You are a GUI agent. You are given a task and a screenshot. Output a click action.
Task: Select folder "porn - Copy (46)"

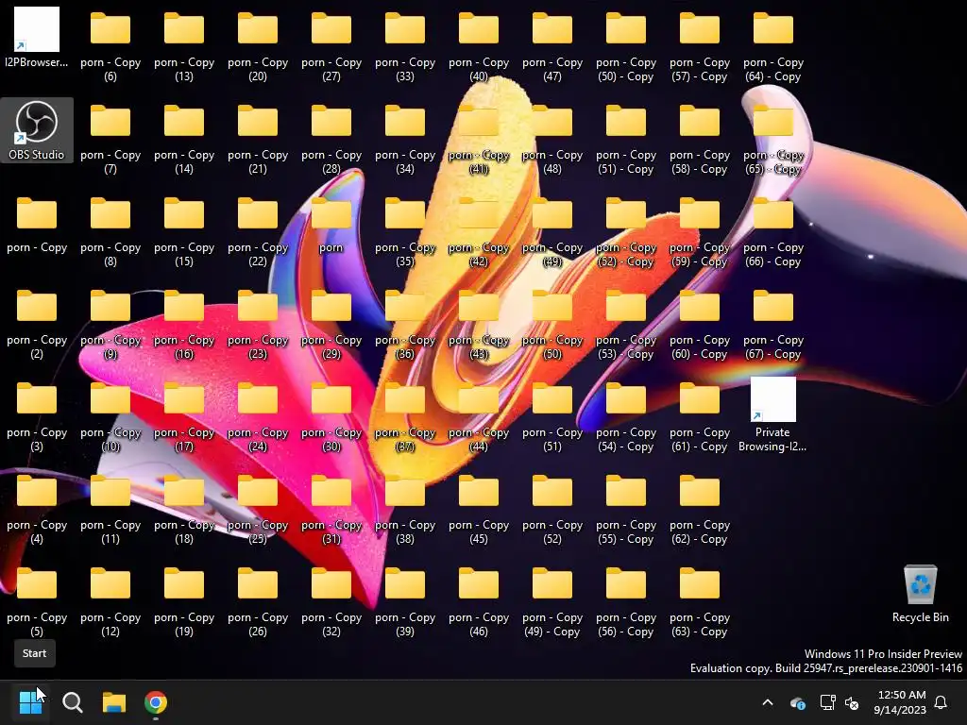(x=479, y=601)
